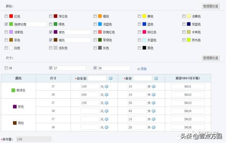
Task: Click 管理属性值 button in the 尺寸 section
Action: 210,58
